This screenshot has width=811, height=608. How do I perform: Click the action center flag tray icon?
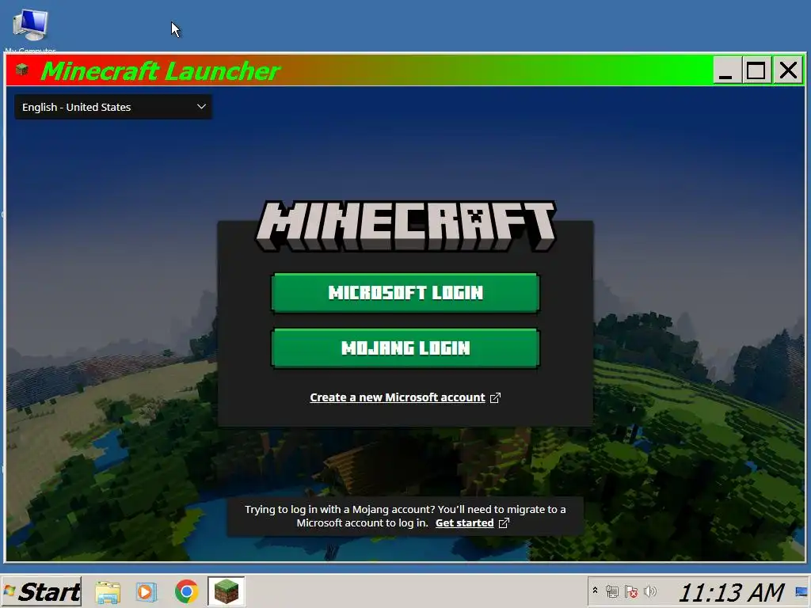coord(631,591)
